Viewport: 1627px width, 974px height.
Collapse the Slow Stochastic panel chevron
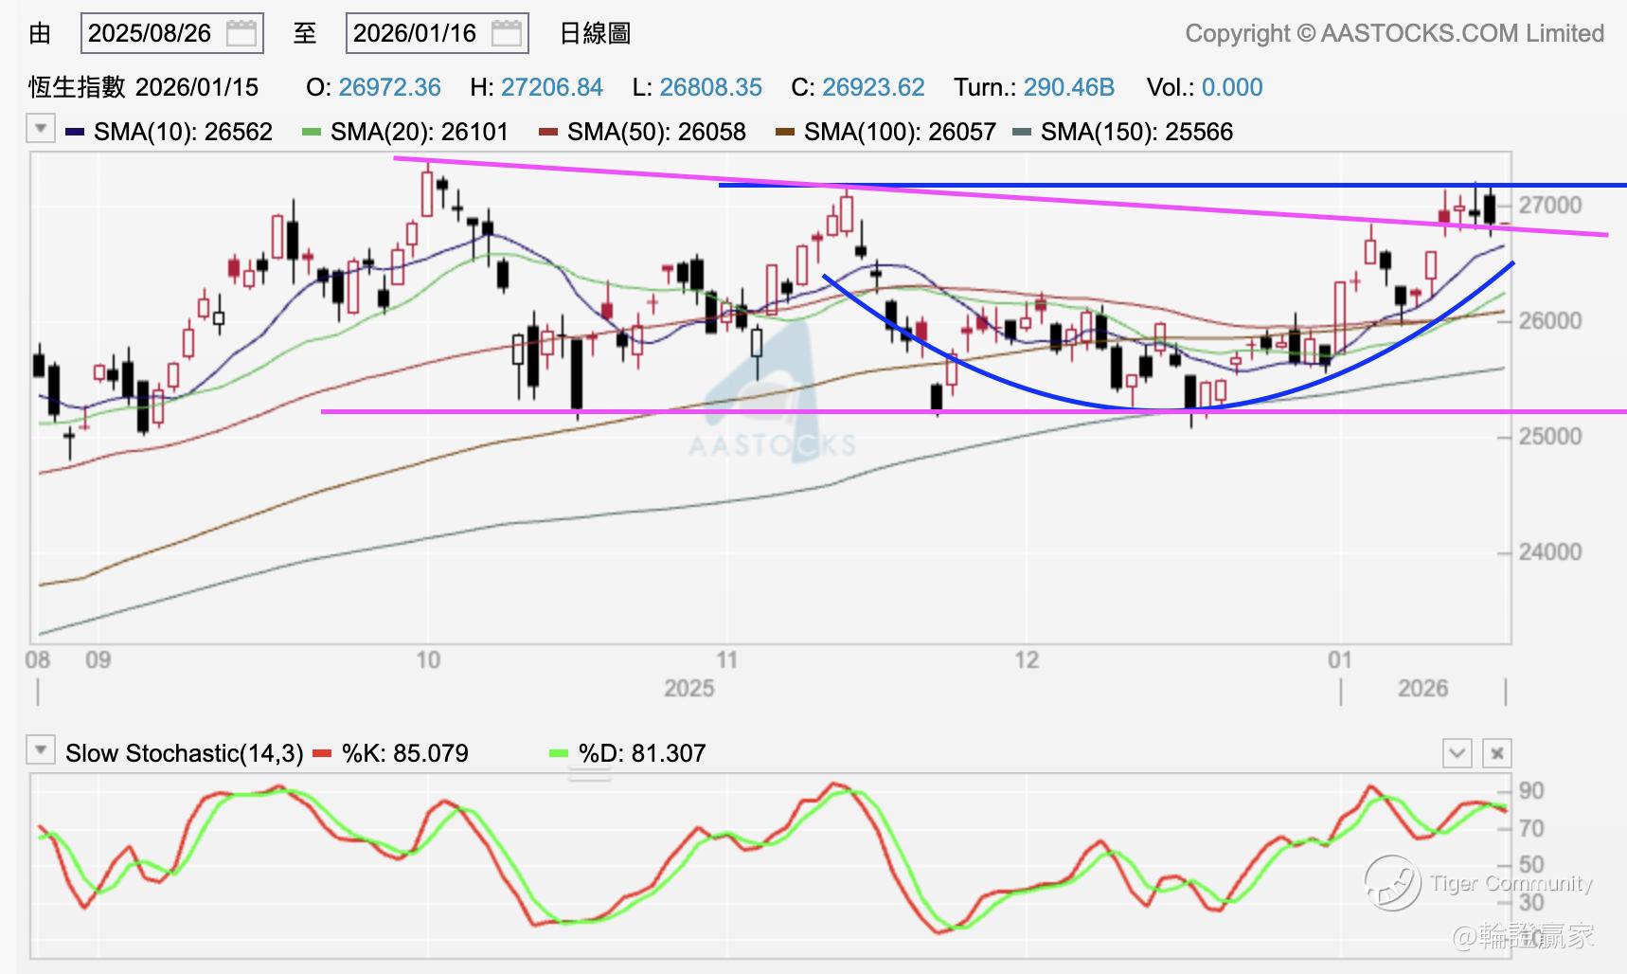[x=1457, y=753]
